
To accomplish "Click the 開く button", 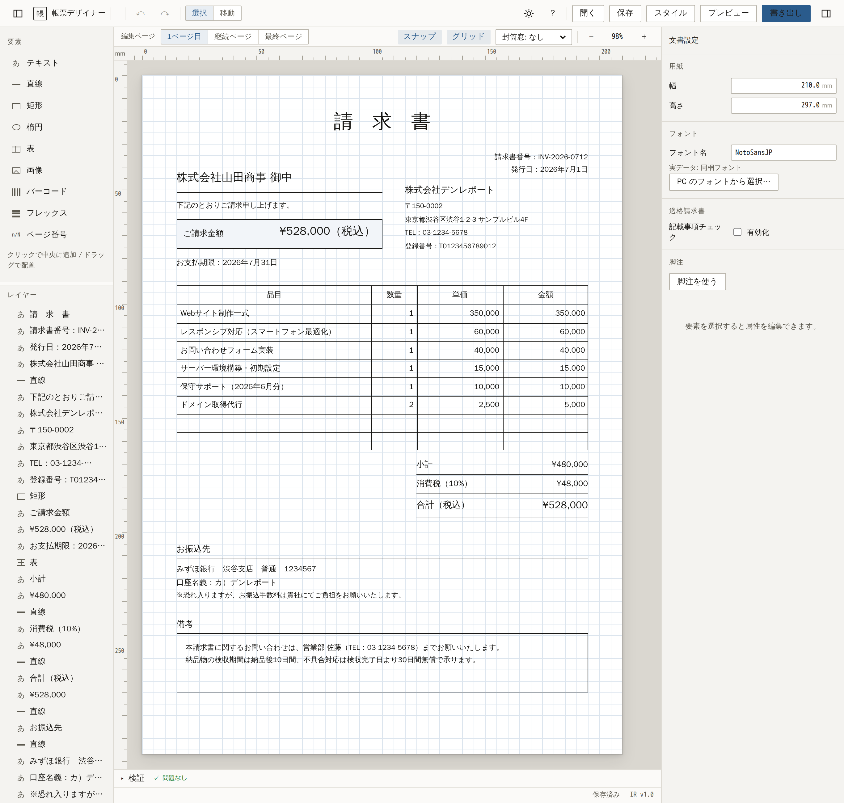I will click(588, 13).
